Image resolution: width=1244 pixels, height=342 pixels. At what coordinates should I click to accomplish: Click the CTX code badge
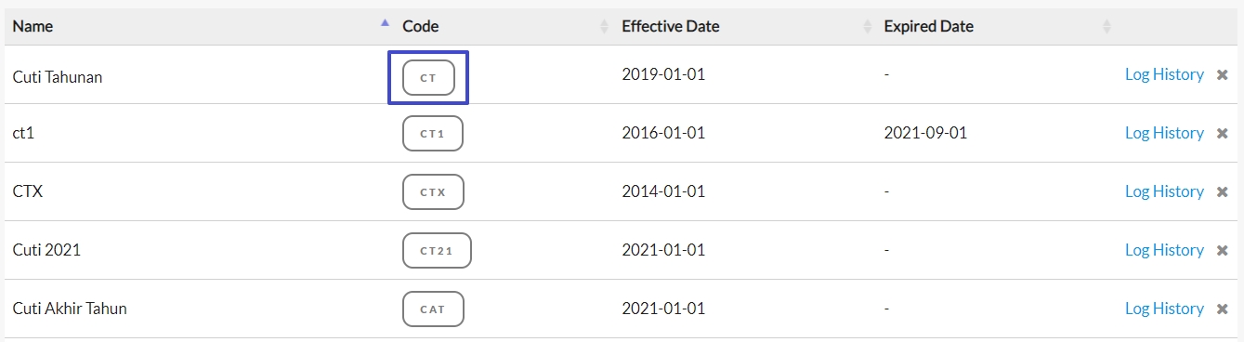pyautogui.click(x=433, y=192)
